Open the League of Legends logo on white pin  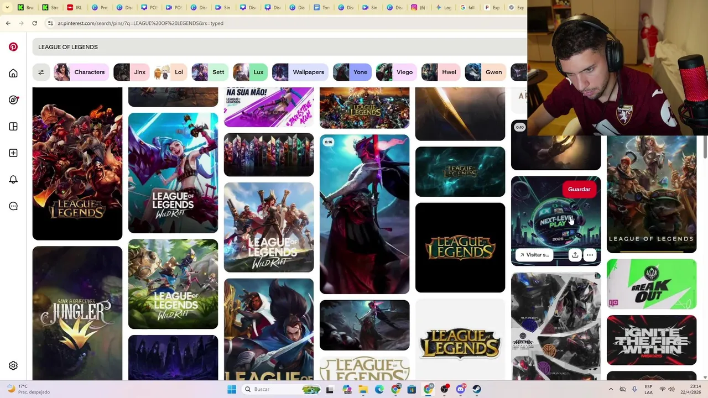click(460, 340)
